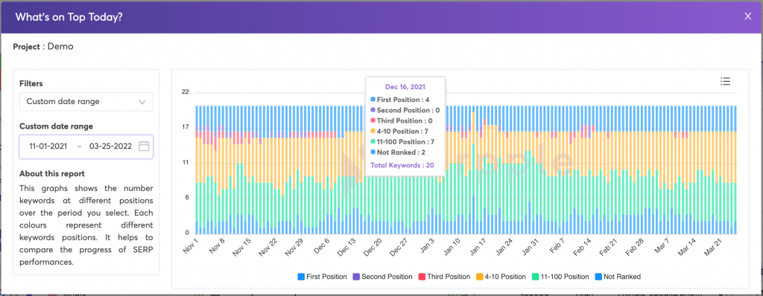Click the green 11-100 Position legend swatch
763x296 pixels.
(535, 277)
